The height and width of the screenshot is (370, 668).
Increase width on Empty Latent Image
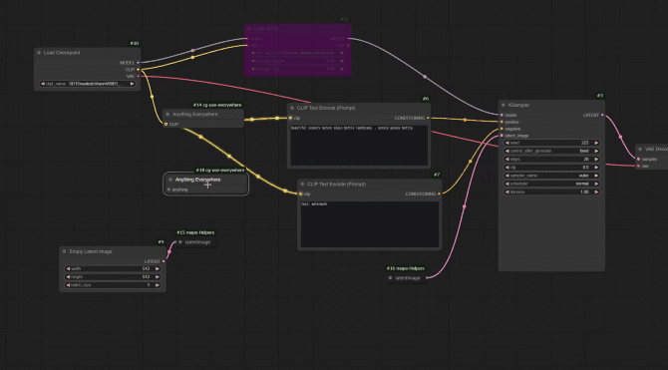(158, 269)
